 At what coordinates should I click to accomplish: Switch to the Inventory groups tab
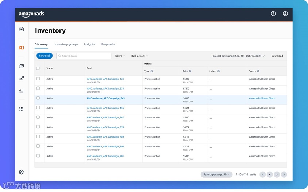click(x=66, y=44)
